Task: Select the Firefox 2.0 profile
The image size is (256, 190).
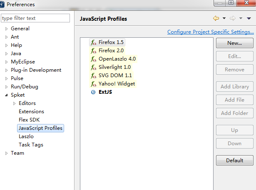Action: (x=111, y=51)
